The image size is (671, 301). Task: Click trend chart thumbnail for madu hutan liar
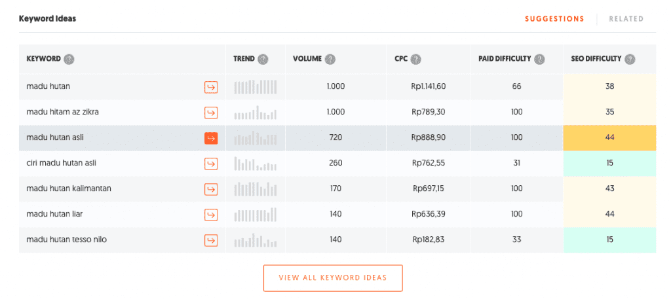[256, 215]
